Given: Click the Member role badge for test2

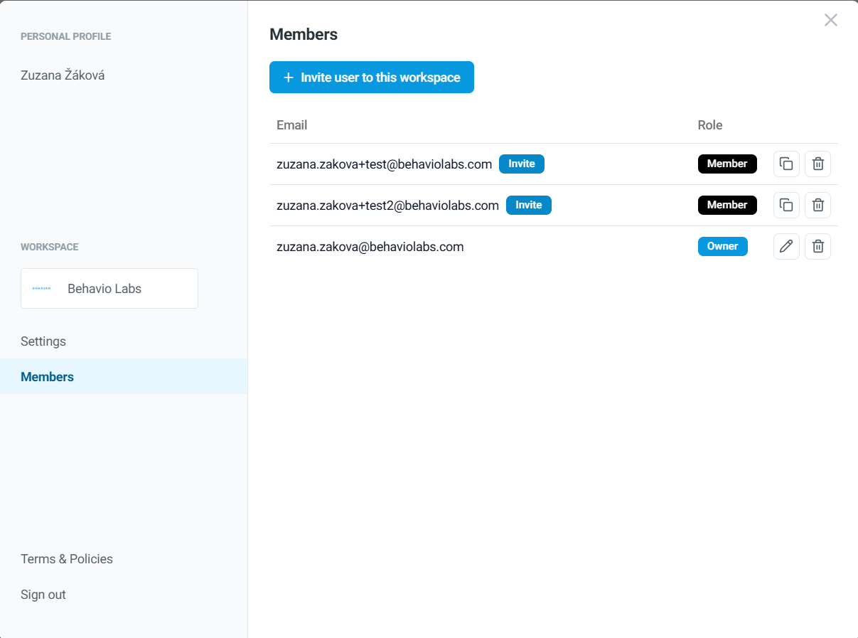Looking at the screenshot, I should pyautogui.click(x=726, y=206).
